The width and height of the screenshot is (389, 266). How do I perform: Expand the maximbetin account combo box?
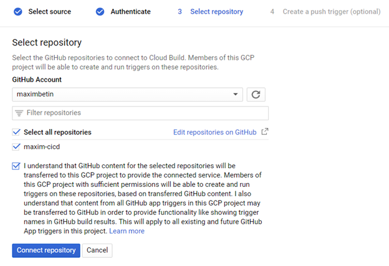click(x=125, y=95)
